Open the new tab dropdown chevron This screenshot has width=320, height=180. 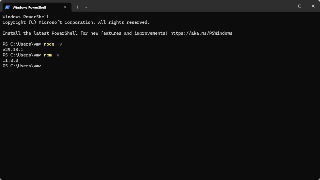tap(86, 7)
